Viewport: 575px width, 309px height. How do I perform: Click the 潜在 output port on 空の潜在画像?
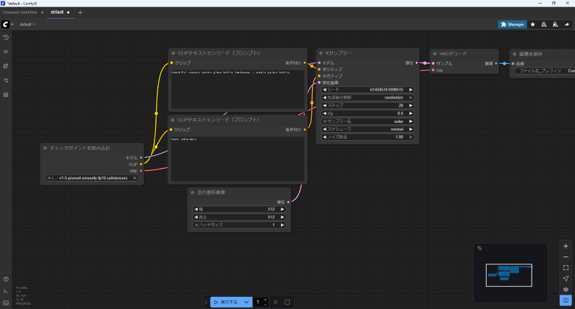(288, 202)
